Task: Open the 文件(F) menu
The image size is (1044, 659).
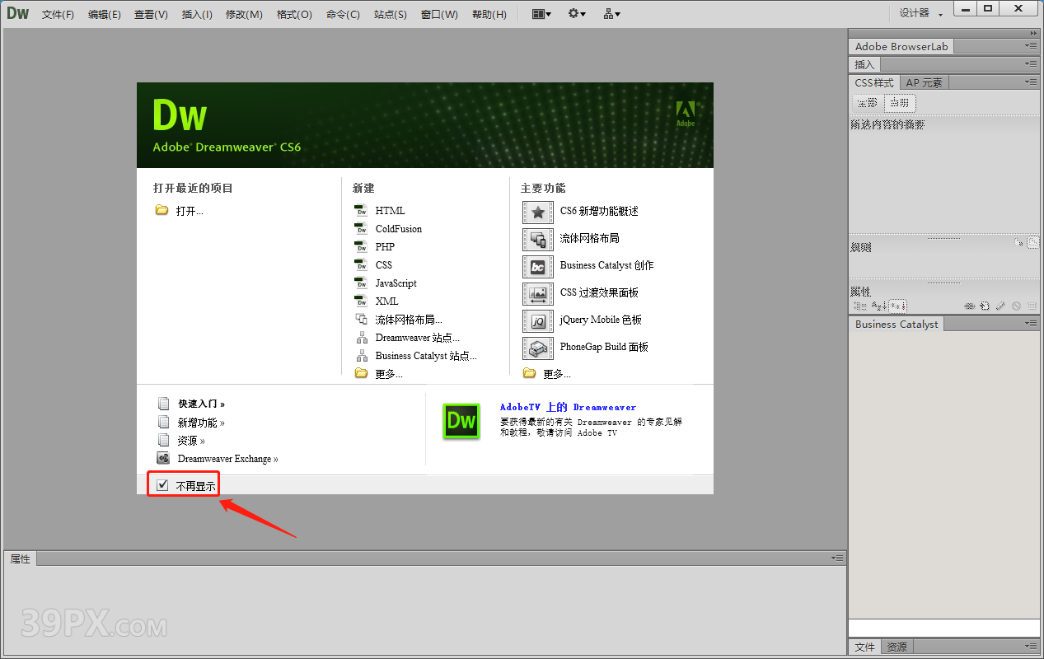Action: point(58,14)
